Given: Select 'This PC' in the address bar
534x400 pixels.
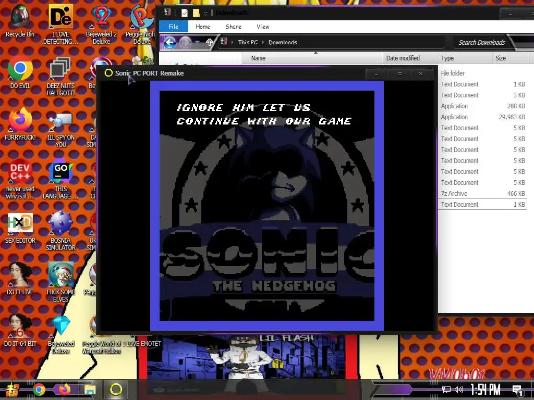Looking at the screenshot, I should (248, 42).
